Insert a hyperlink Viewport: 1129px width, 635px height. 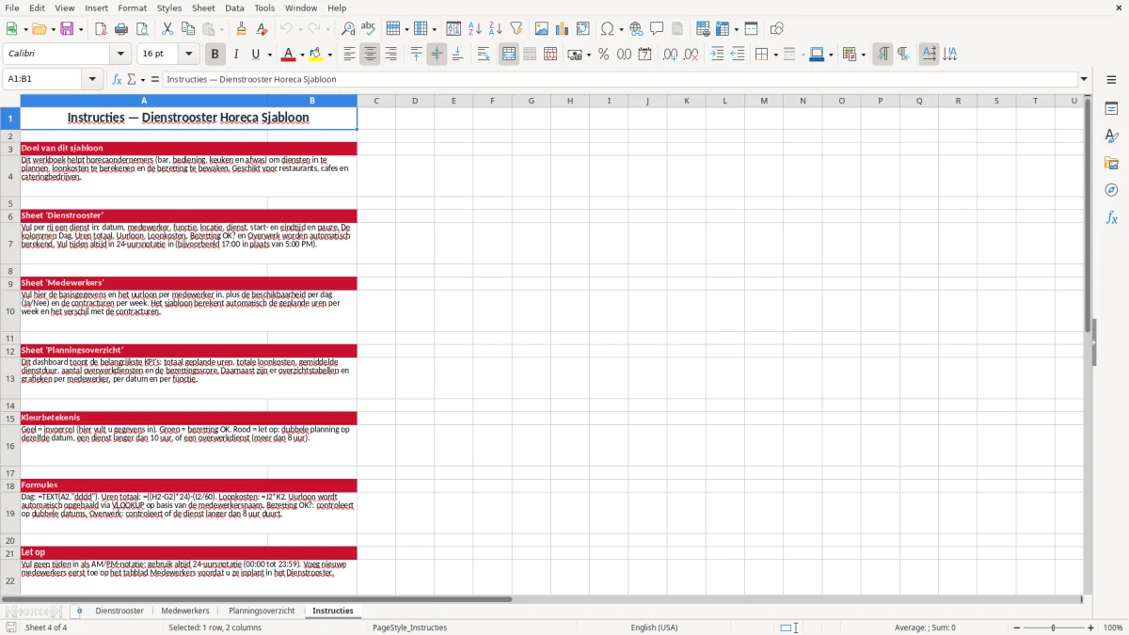point(636,29)
